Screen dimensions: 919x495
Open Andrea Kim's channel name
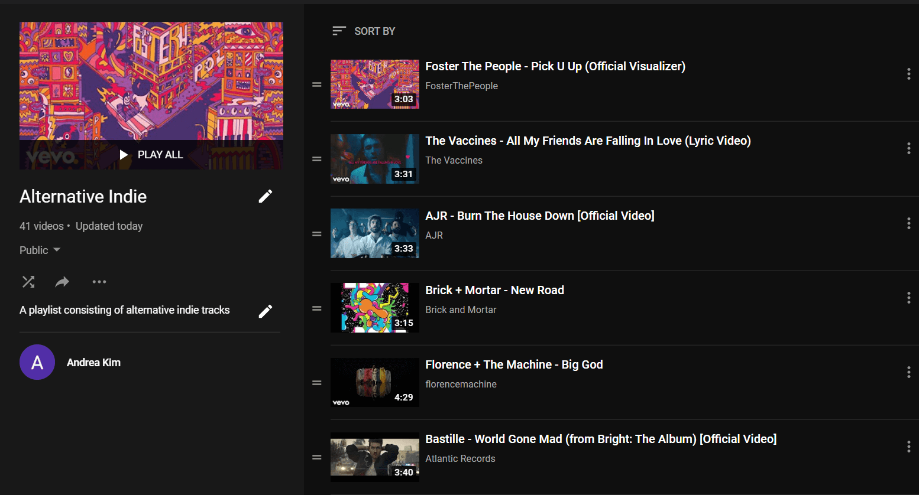coord(93,363)
